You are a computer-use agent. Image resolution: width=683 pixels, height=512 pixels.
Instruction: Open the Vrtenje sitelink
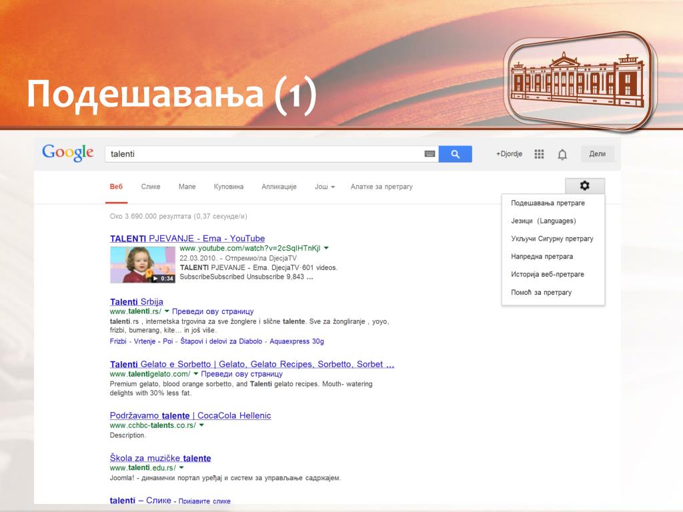coord(145,341)
